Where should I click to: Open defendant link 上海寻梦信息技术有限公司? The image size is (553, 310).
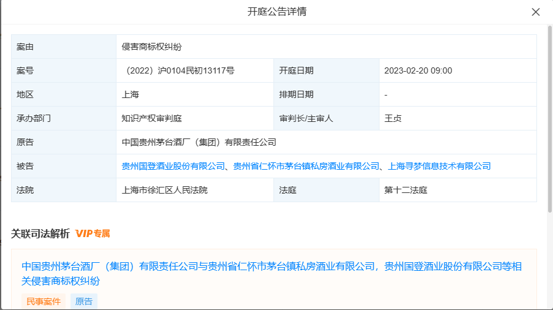pos(439,166)
